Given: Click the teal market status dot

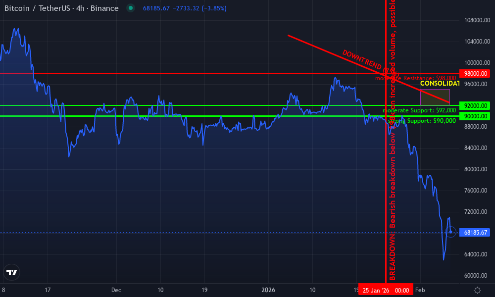Looking at the screenshot, I should pyautogui.click(x=130, y=8).
